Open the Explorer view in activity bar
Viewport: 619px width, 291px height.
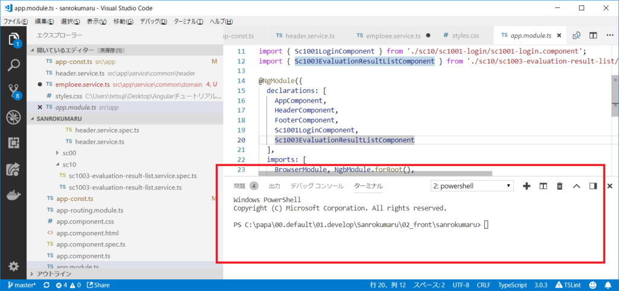point(13,39)
